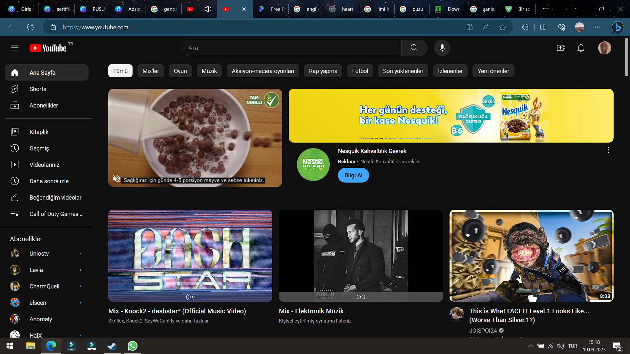Image resolution: width=630 pixels, height=354 pixels.
Task: Click the search magnifier button
Action: [414, 48]
